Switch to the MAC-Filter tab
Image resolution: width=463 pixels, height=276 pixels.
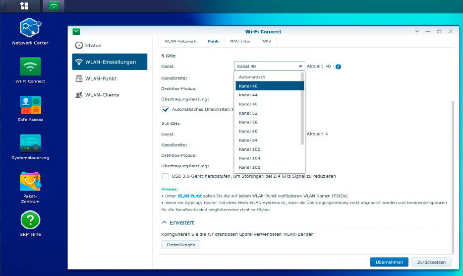pos(240,41)
